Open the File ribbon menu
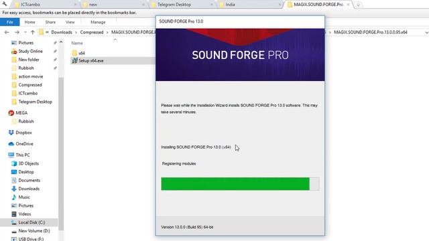 (x=9, y=22)
